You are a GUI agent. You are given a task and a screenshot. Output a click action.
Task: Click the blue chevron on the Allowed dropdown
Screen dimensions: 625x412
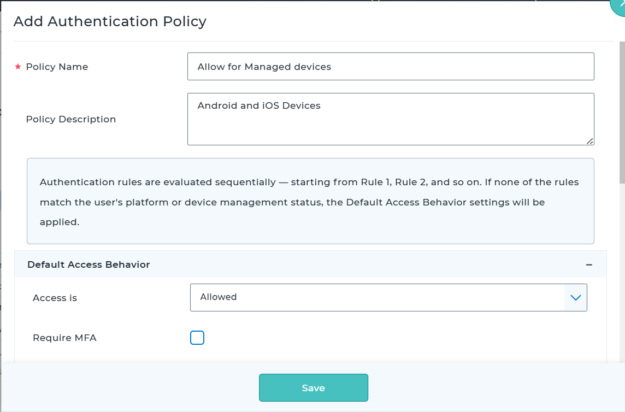(575, 297)
